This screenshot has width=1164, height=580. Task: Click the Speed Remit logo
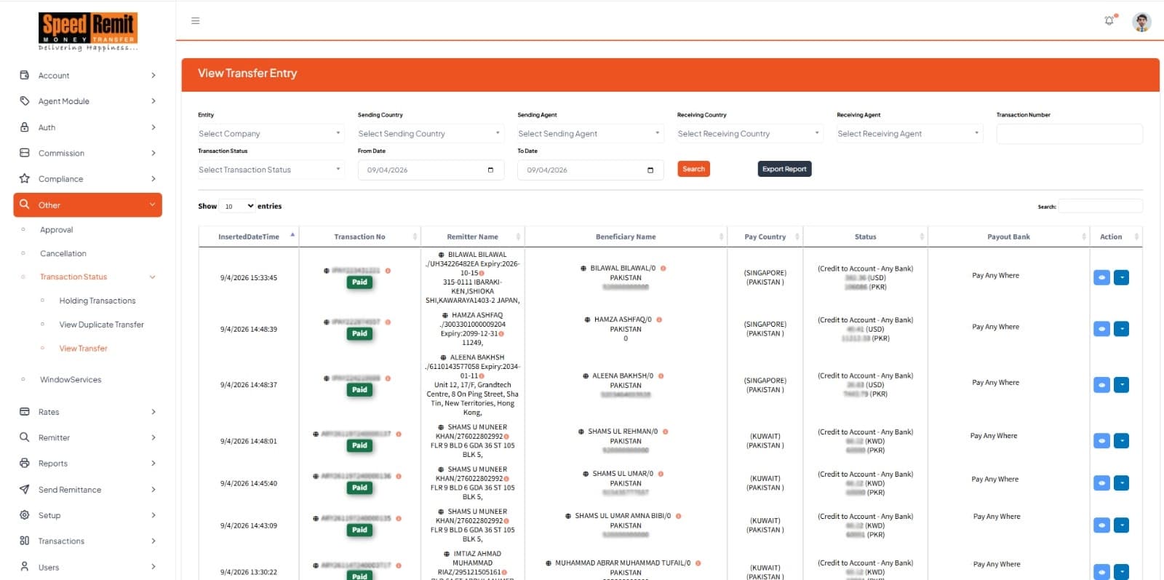pyautogui.click(x=88, y=32)
